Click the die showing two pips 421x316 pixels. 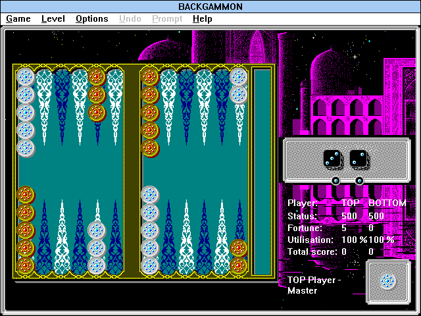pyautogui.click(x=359, y=159)
